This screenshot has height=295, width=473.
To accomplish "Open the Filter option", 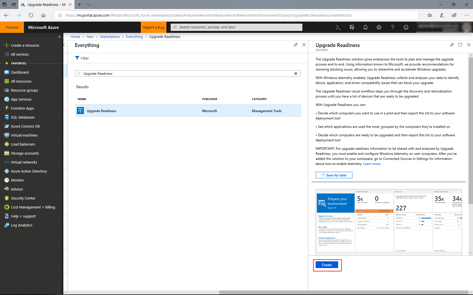I will [82, 58].
